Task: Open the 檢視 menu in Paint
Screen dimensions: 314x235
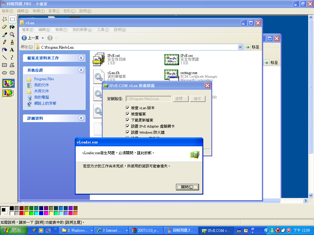Action: (39, 11)
